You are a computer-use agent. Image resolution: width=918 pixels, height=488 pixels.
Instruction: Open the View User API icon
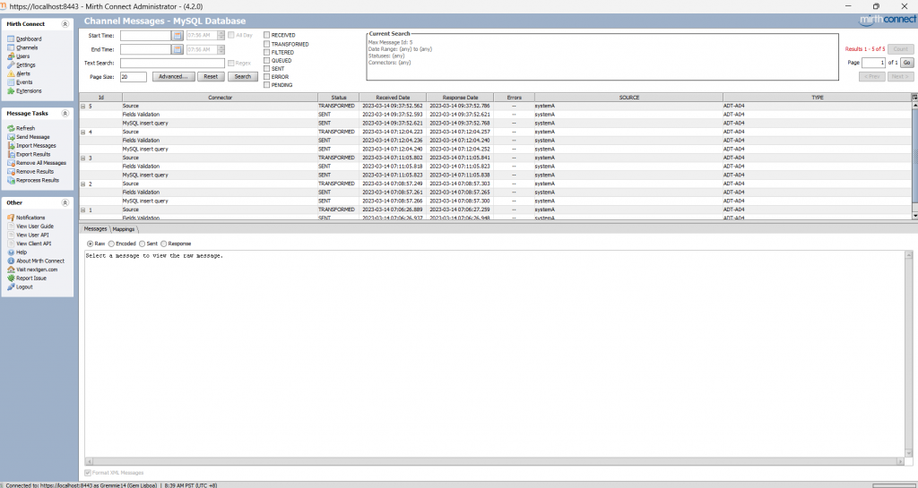click(x=11, y=235)
